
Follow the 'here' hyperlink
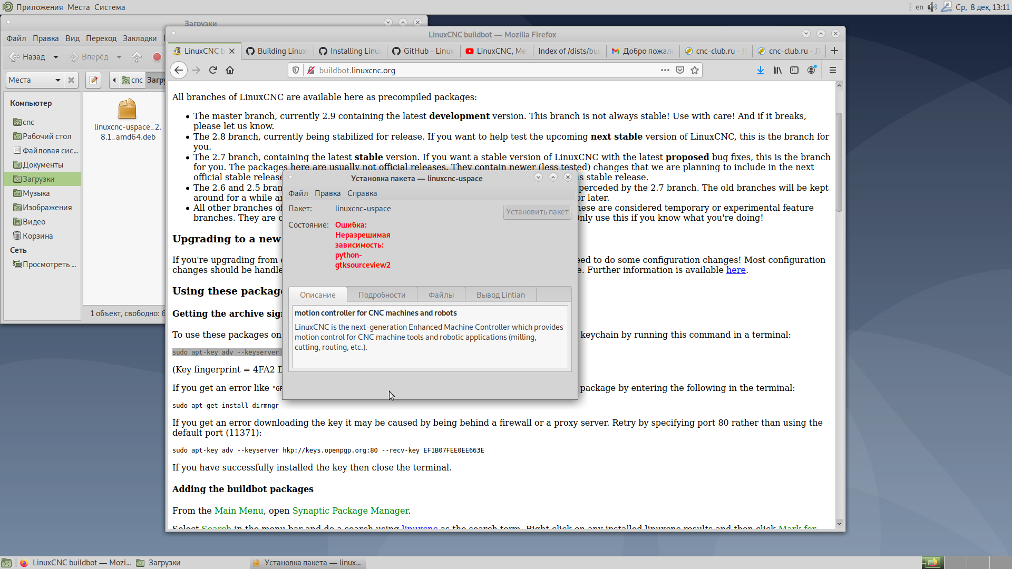click(x=736, y=270)
